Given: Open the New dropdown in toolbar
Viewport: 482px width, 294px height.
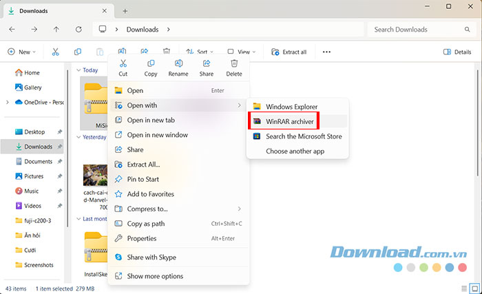Looking at the screenshot, I should (x=23, y=52).
